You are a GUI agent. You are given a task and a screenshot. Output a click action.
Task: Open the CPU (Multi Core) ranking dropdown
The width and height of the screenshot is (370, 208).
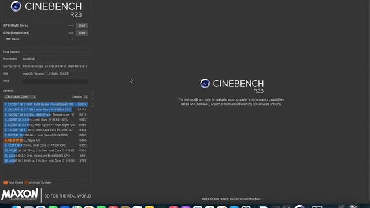point(20,97)
